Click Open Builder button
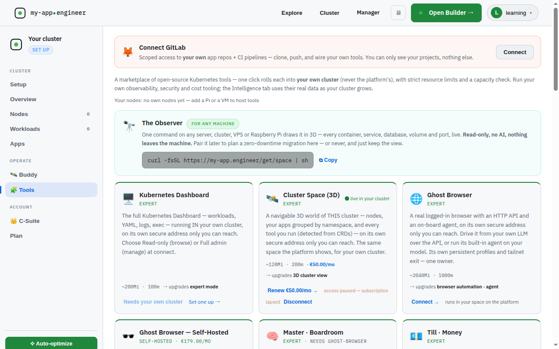Screen dimensions: 559x349 (x=446, y=13)
